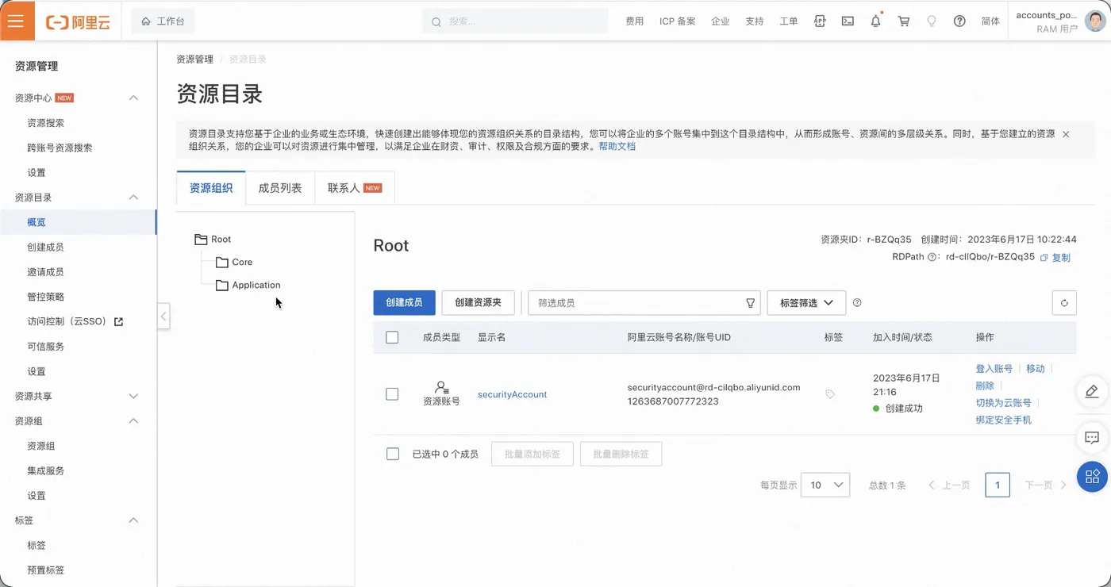Go to pagination page 1
Image resolution: width=1111 pixels, height=587 pixels.
point(998,485)
